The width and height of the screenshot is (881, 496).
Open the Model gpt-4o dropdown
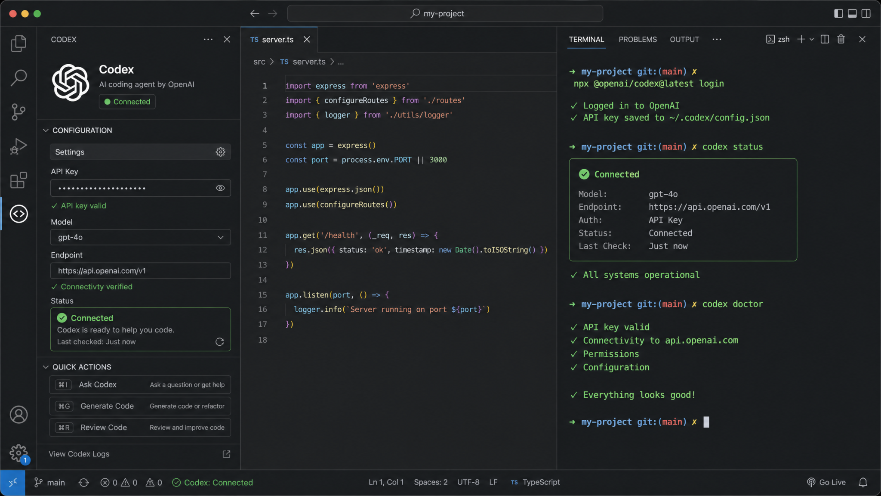click(141, 237)
